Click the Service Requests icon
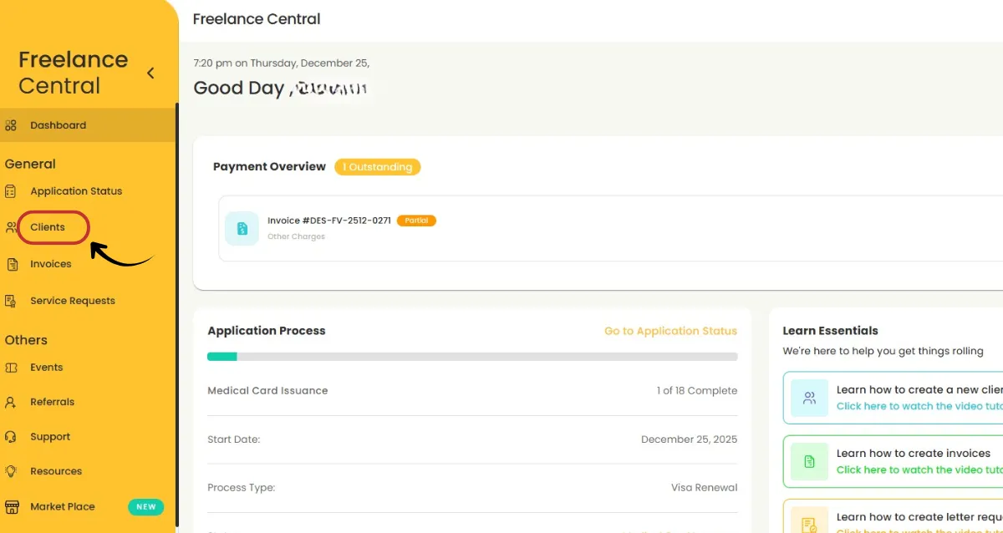Image resolution: width=1003 pixels, height=533 pixels. point(11,300)
